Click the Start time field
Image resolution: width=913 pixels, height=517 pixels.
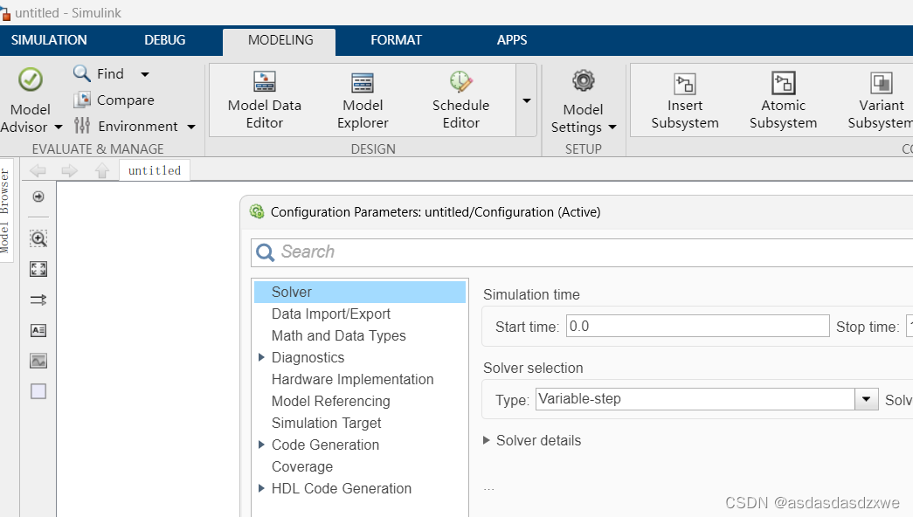(697, 326)
